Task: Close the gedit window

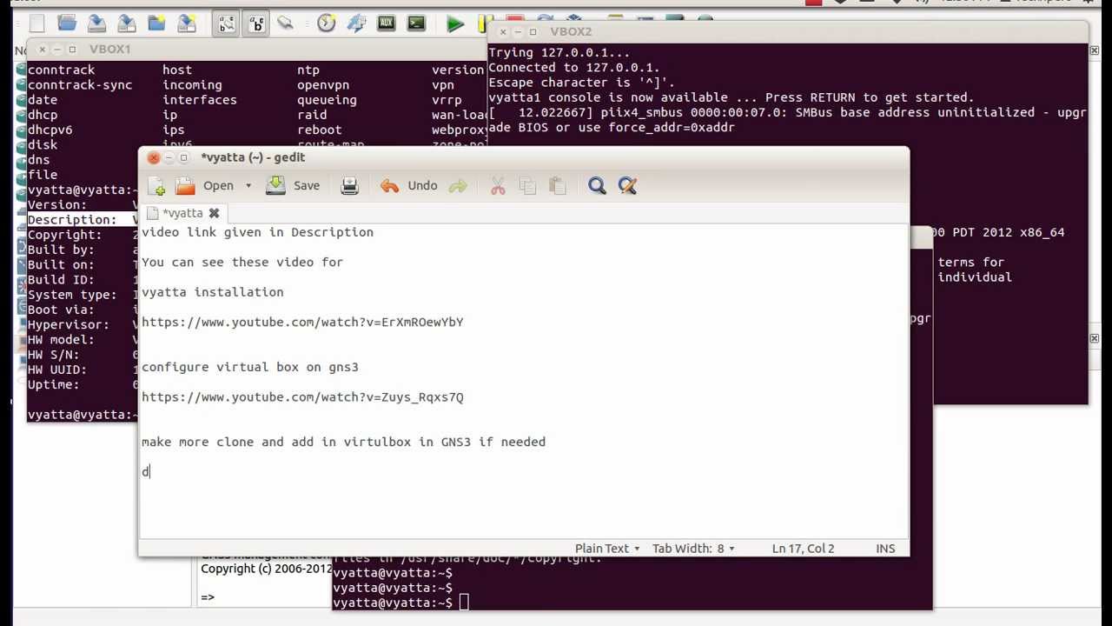Action: (x=154, y=157)
